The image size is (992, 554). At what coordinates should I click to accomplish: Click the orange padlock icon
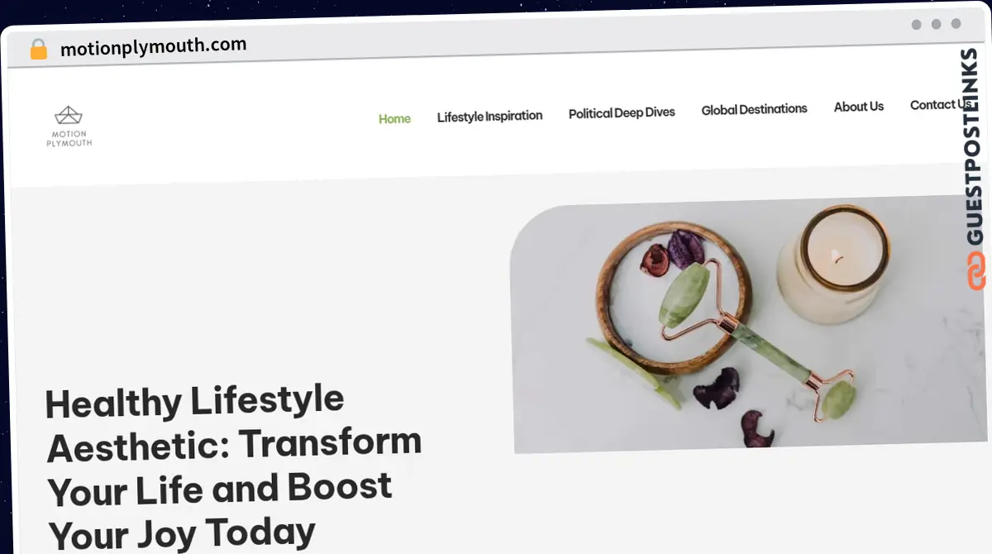tap(38, 49)
